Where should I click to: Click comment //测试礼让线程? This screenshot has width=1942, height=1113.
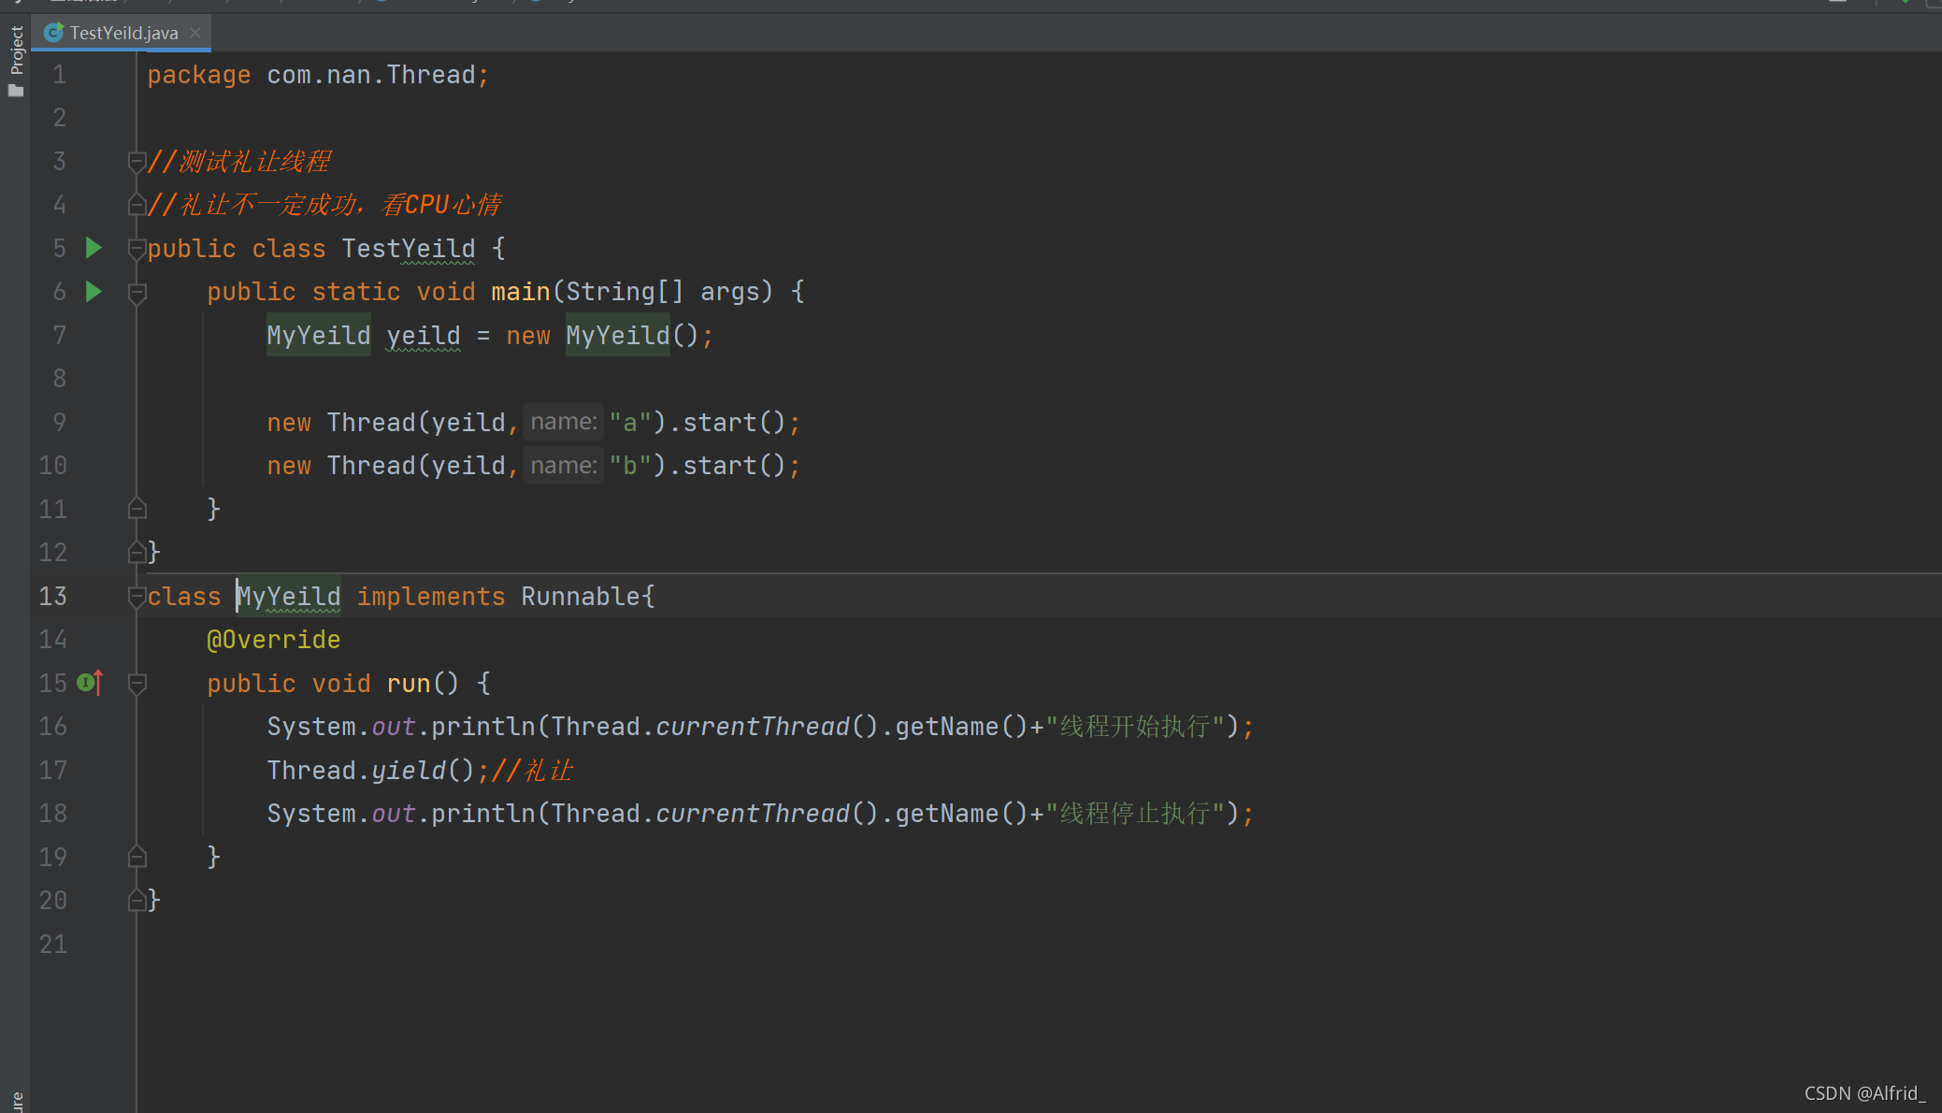pyautogui.click(x=239, y=162)
